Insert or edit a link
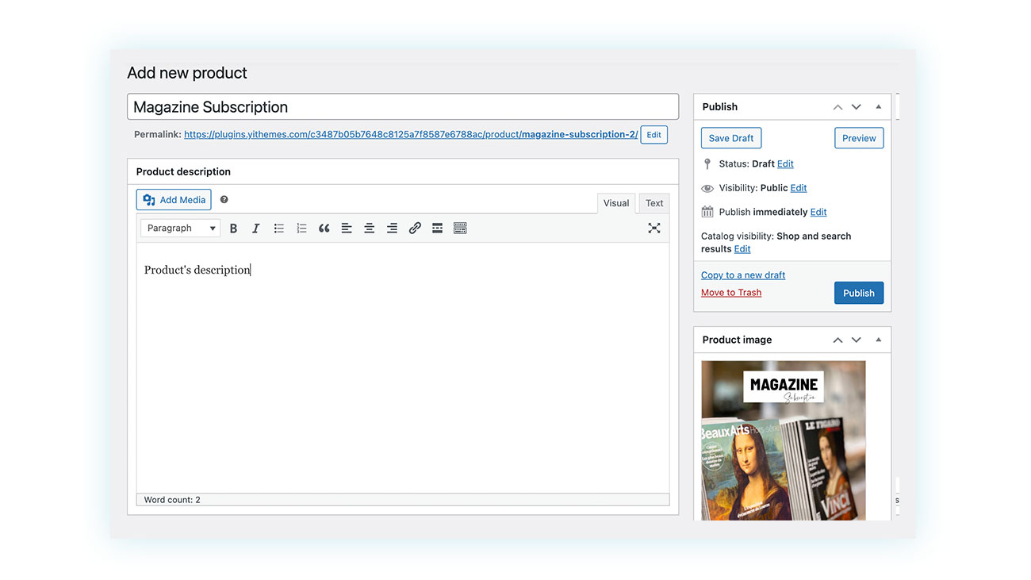The width and height of the screenshot is (1031, 580). point(415,229)
